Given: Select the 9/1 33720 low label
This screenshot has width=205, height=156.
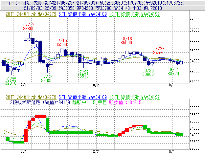Looking at the screenshot, I should 173,72.
